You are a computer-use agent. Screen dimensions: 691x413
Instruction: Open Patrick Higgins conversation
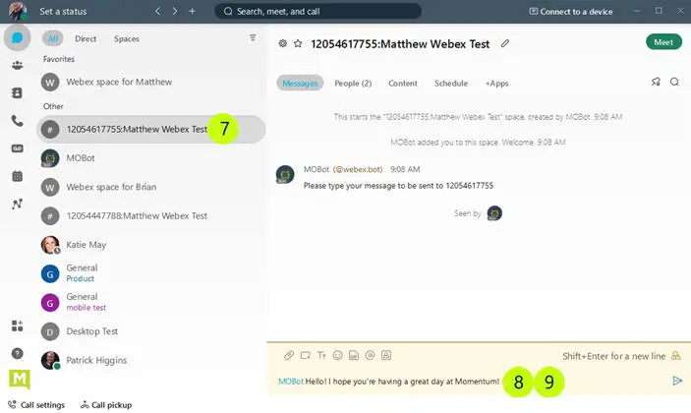[x=151, y=360]
